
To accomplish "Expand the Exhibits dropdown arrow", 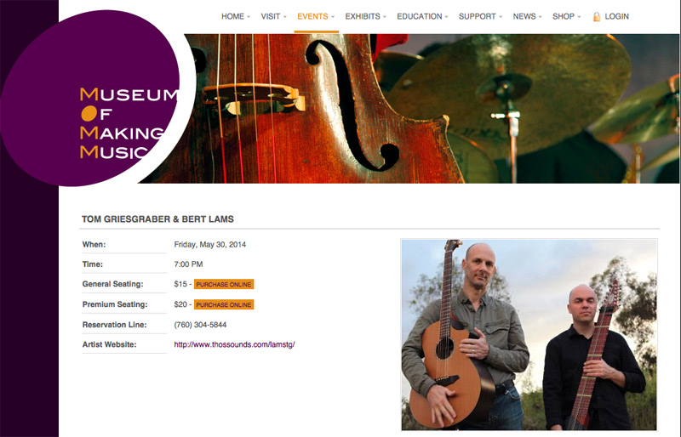I will point(385,17).
